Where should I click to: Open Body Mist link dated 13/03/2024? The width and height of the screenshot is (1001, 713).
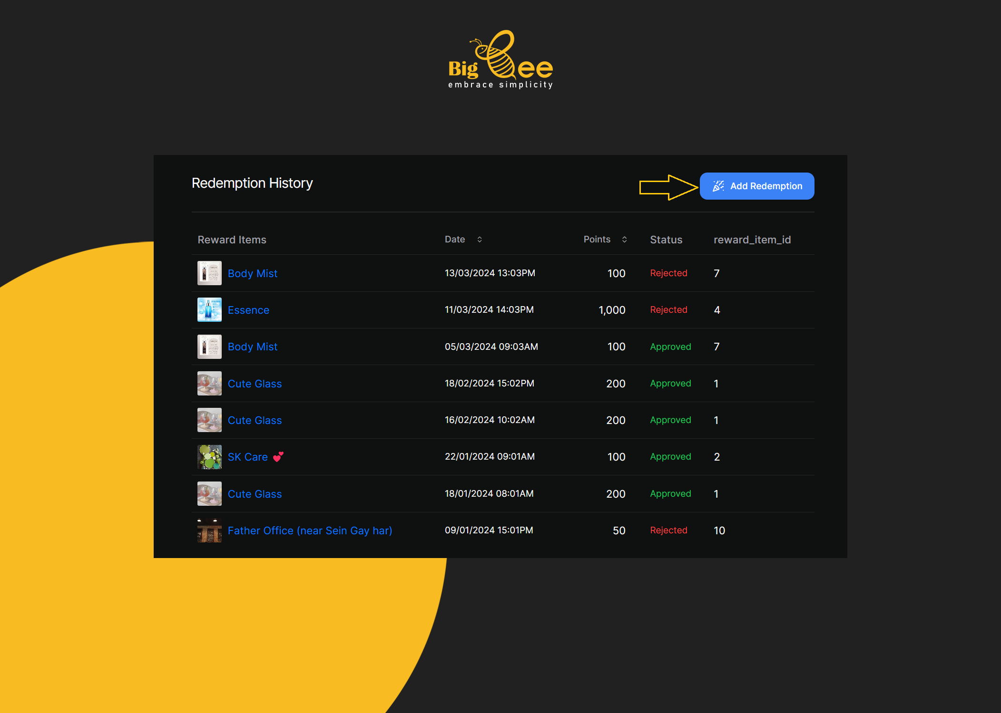(252, 273)
